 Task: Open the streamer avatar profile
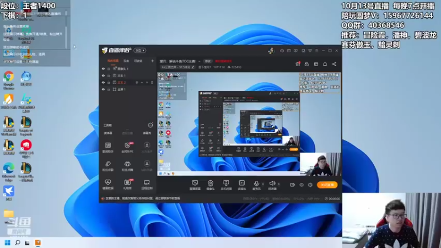(x=271, y=51)
